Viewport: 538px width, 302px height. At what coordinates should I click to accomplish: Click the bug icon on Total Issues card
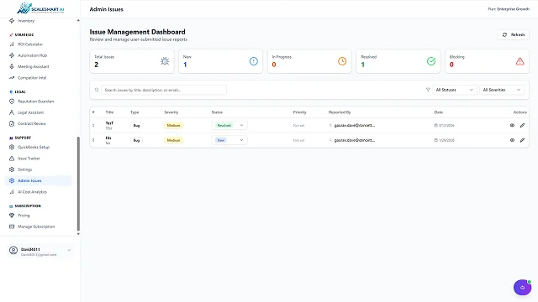click(165, 61)
